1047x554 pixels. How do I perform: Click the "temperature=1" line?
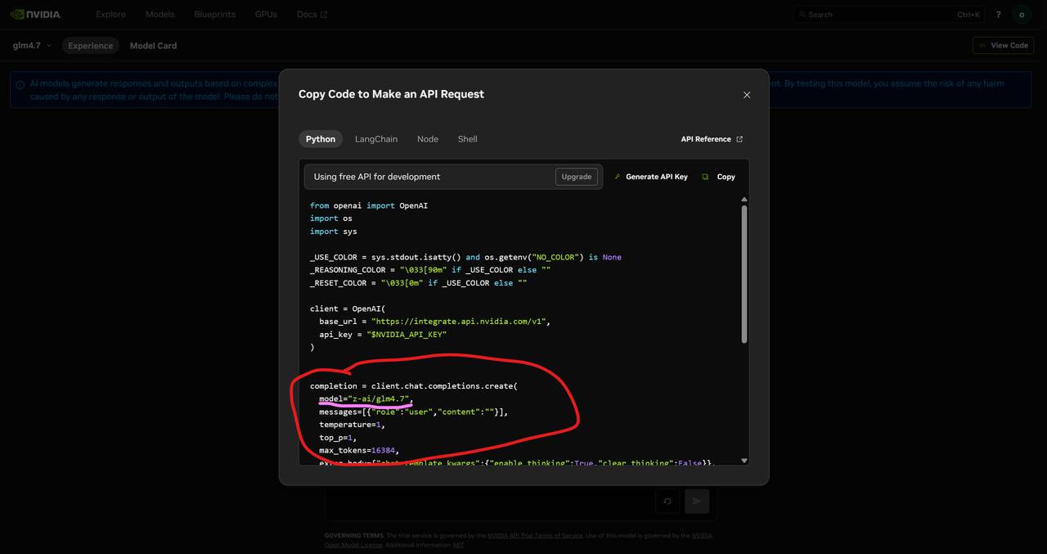353,425
